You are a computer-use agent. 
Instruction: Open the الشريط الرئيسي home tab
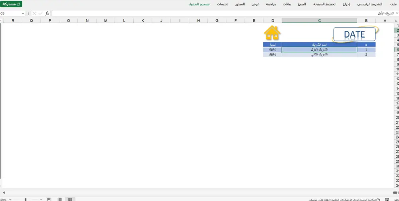[370, 4]
